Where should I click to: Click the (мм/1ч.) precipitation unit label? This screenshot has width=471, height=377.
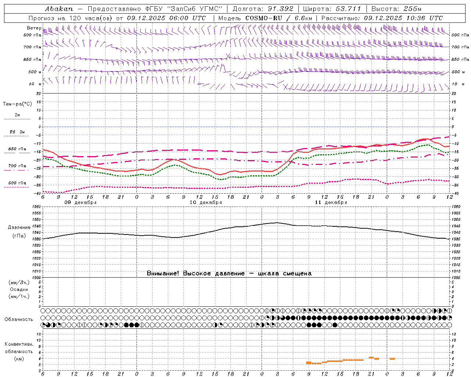click(19, 296)
